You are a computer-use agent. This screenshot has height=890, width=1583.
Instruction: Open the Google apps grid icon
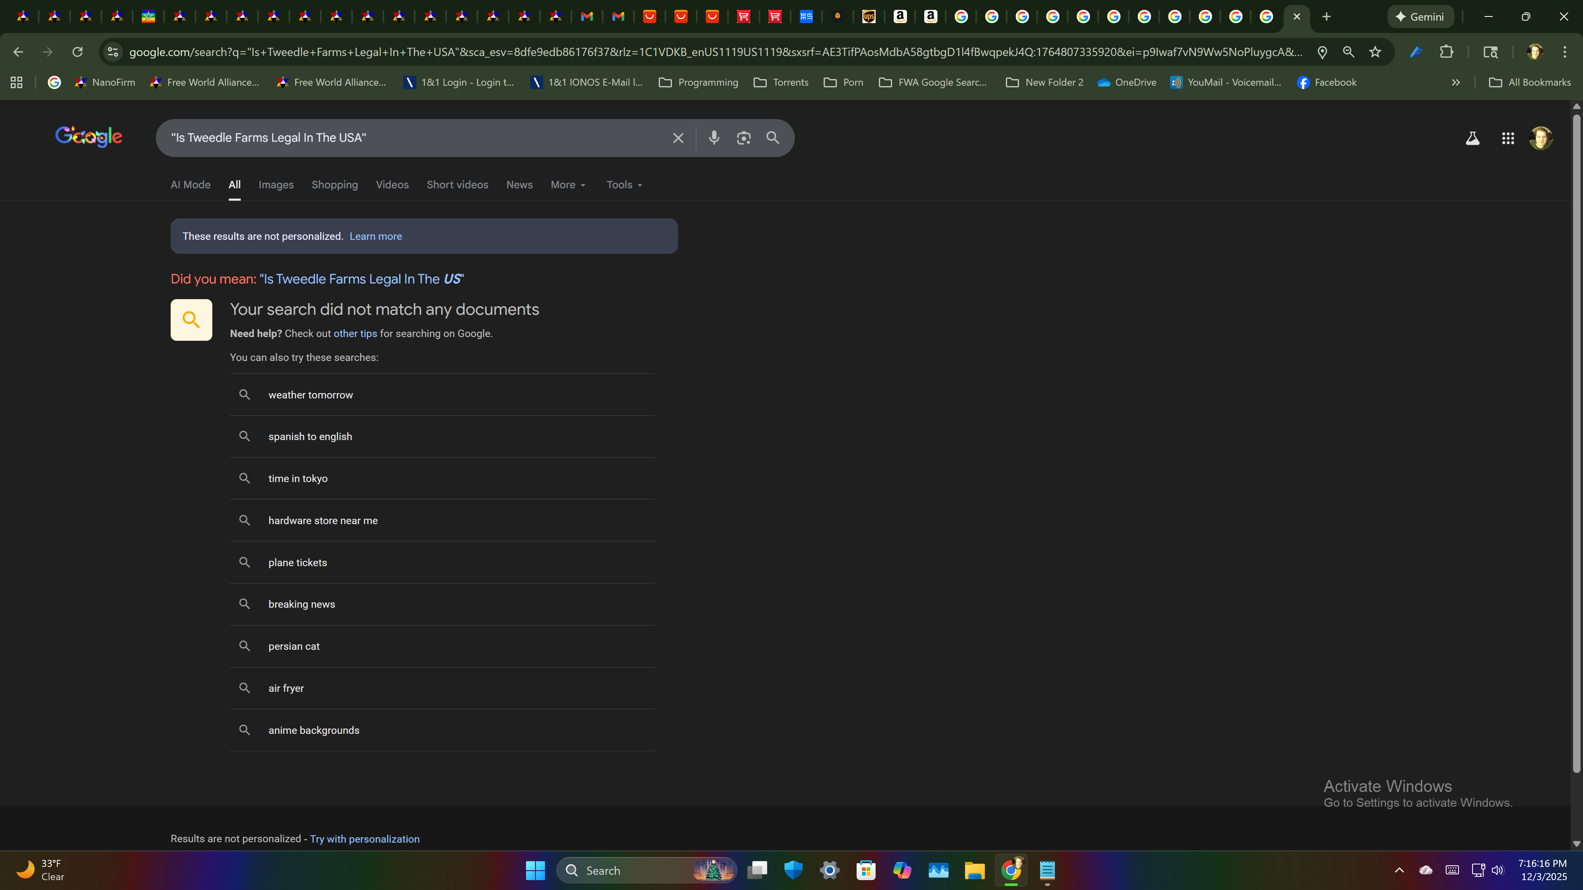[x=1508, y=138]
